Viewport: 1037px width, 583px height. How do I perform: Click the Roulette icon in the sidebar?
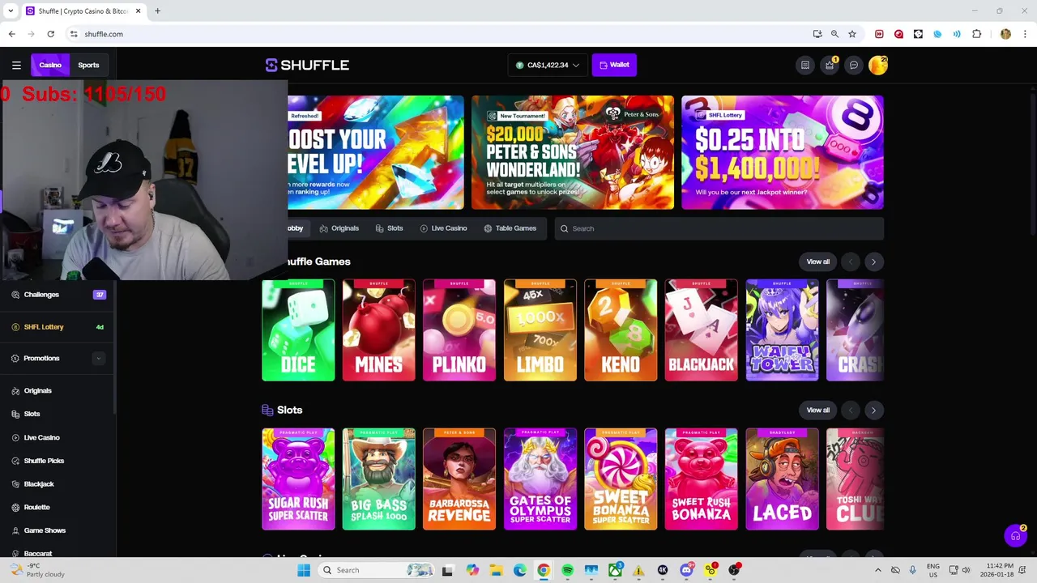pos(15,507)
